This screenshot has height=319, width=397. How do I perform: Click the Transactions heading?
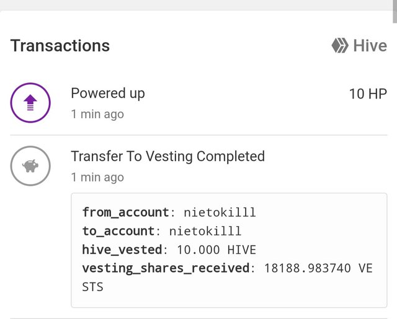[x=60, y=46]
